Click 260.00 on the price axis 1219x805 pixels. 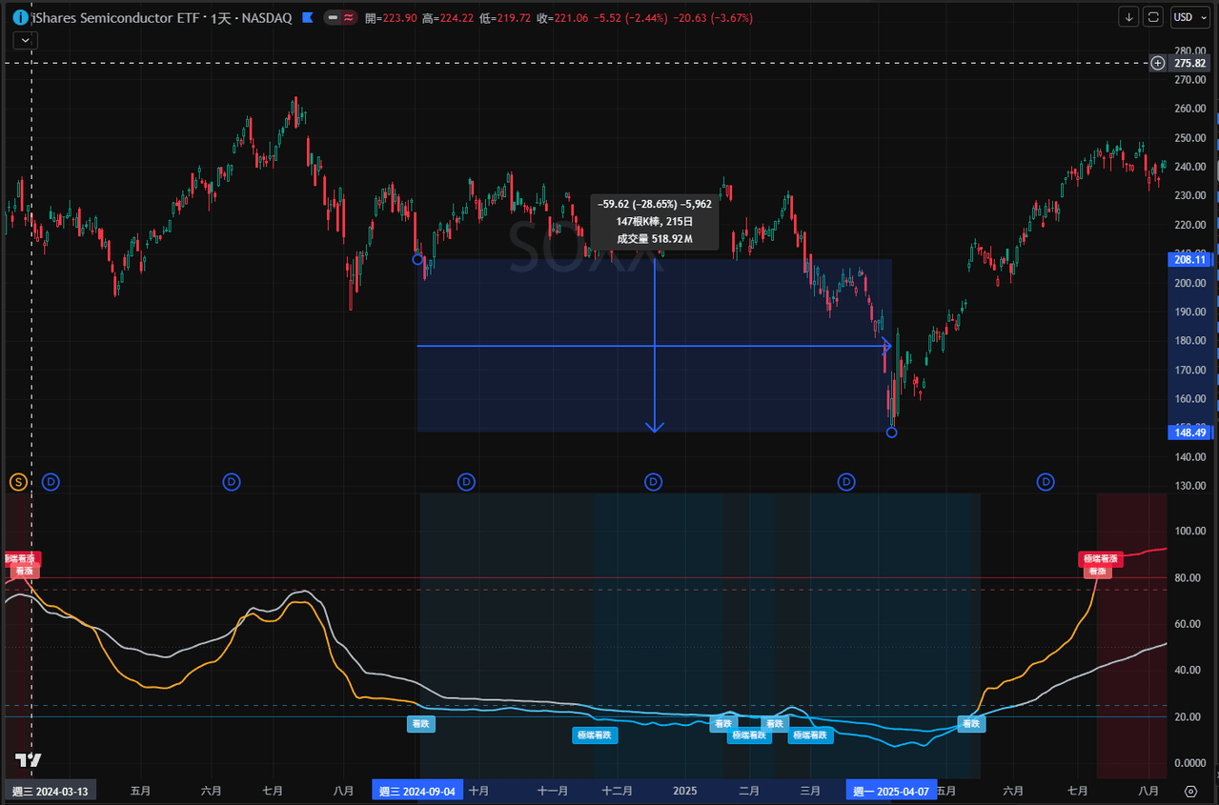click(1189, 109)
